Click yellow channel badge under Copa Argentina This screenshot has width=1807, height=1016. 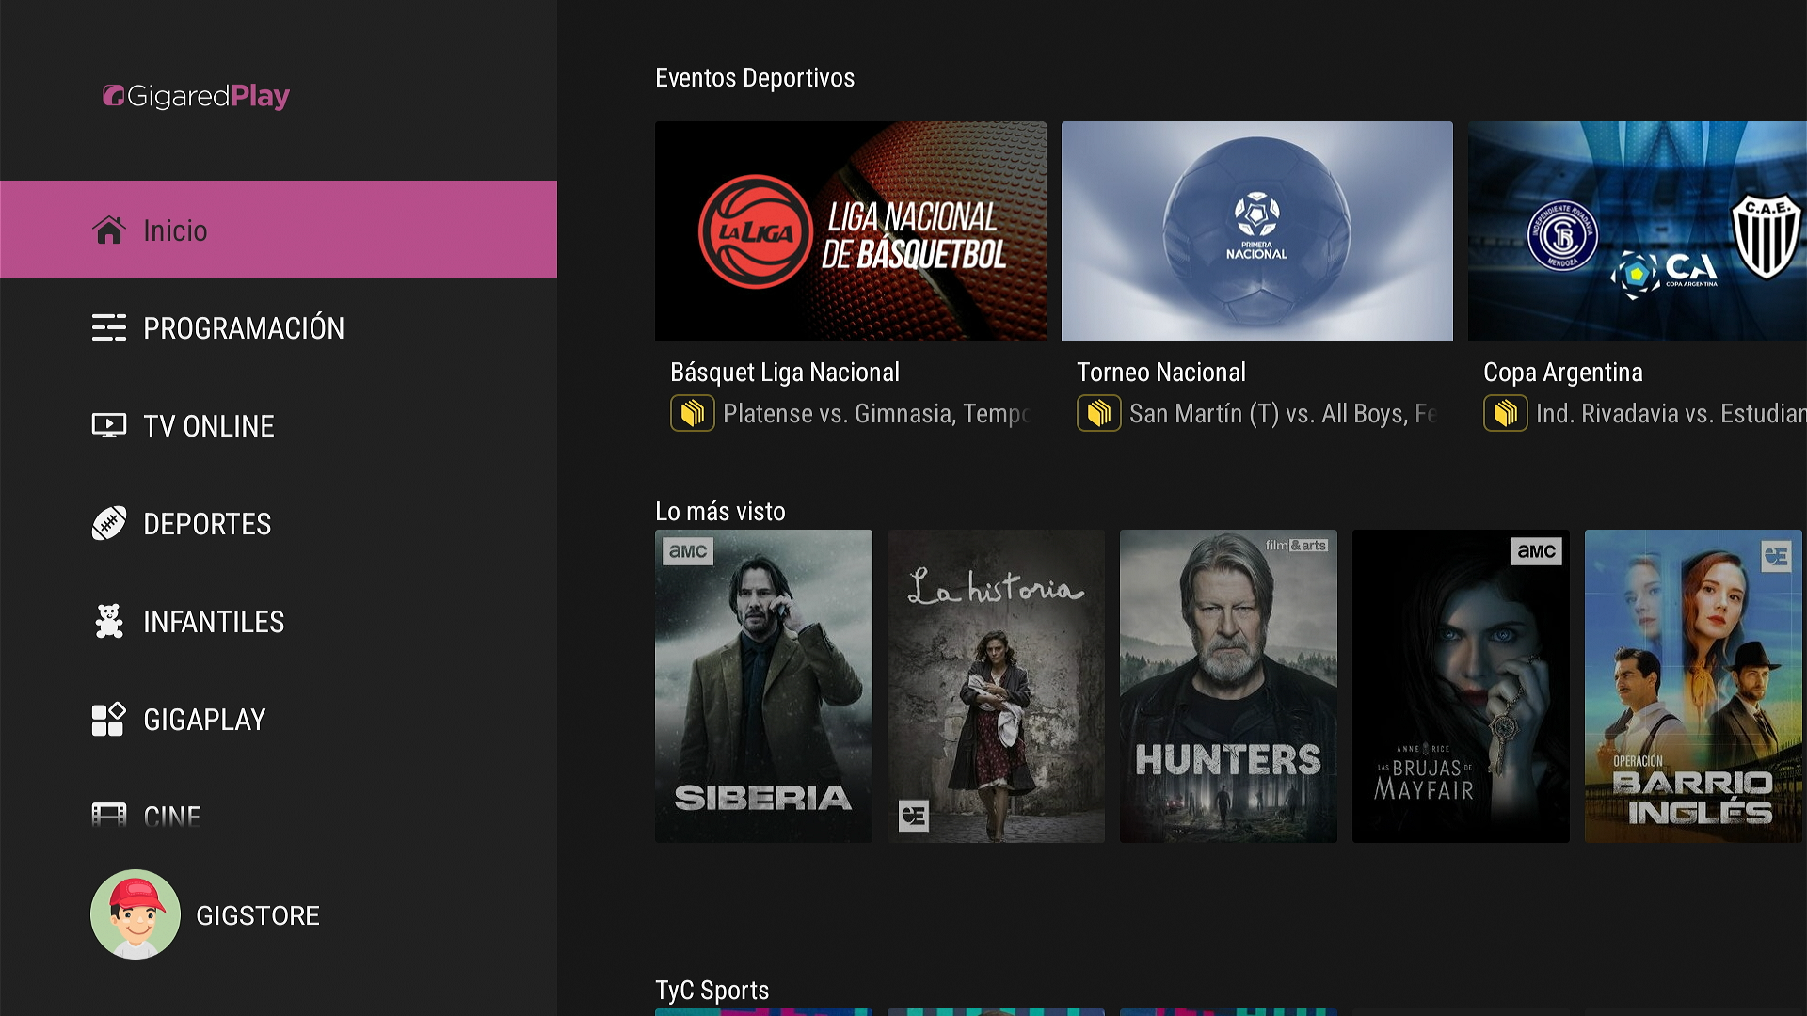point(1506,413)
